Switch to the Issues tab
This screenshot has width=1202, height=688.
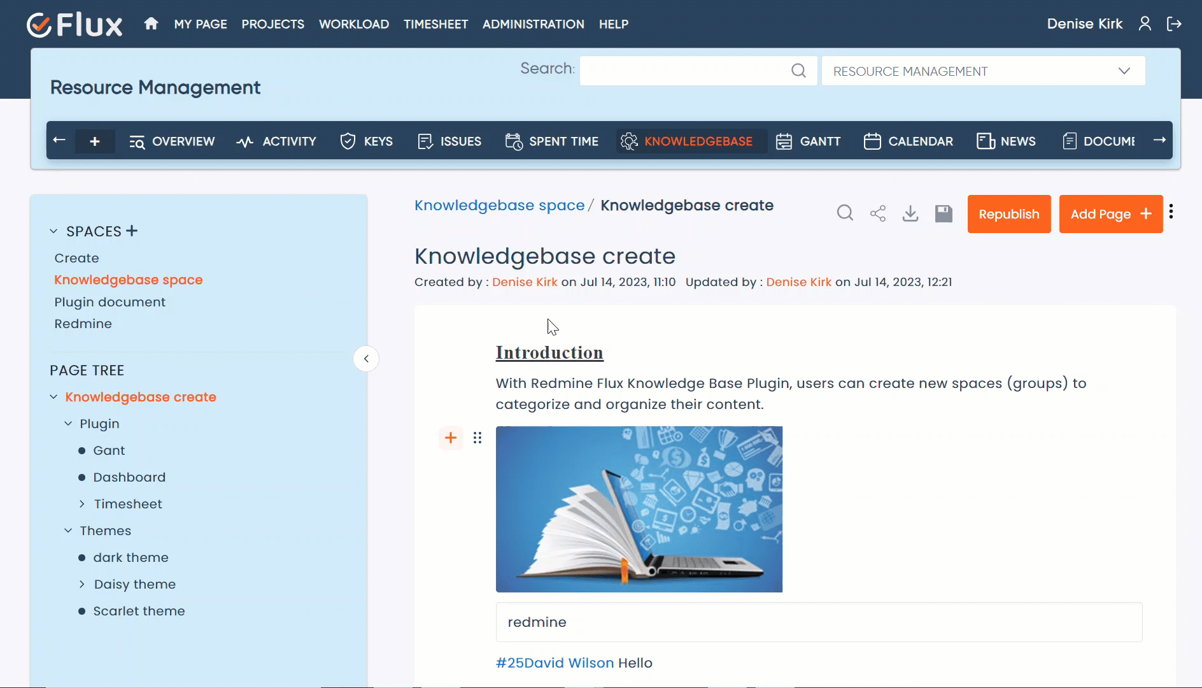(x=449, y=141)
